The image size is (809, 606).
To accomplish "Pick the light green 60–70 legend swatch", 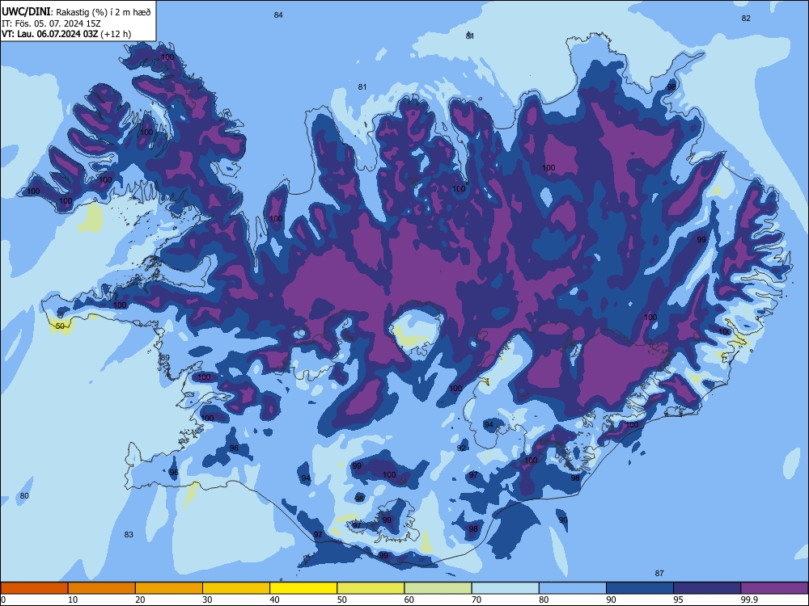I will click(x=438, y=588).
